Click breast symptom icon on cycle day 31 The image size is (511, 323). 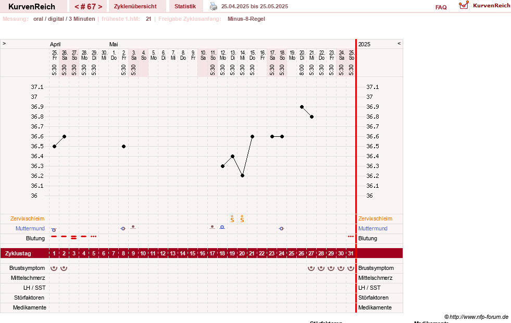coord(351,268)
